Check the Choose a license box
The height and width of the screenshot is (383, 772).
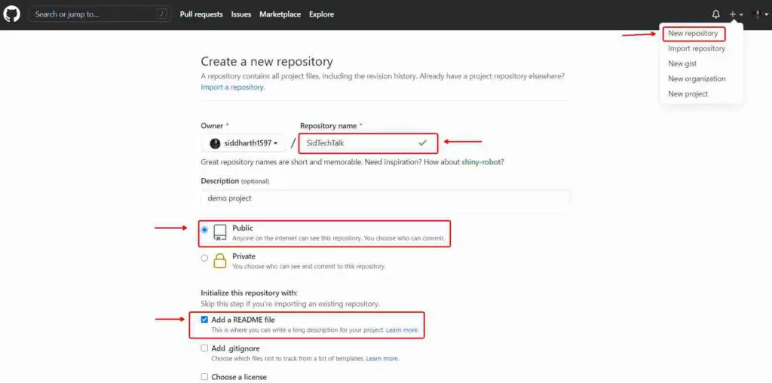point(204,377)
